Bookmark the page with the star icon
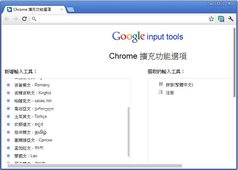 211,19
